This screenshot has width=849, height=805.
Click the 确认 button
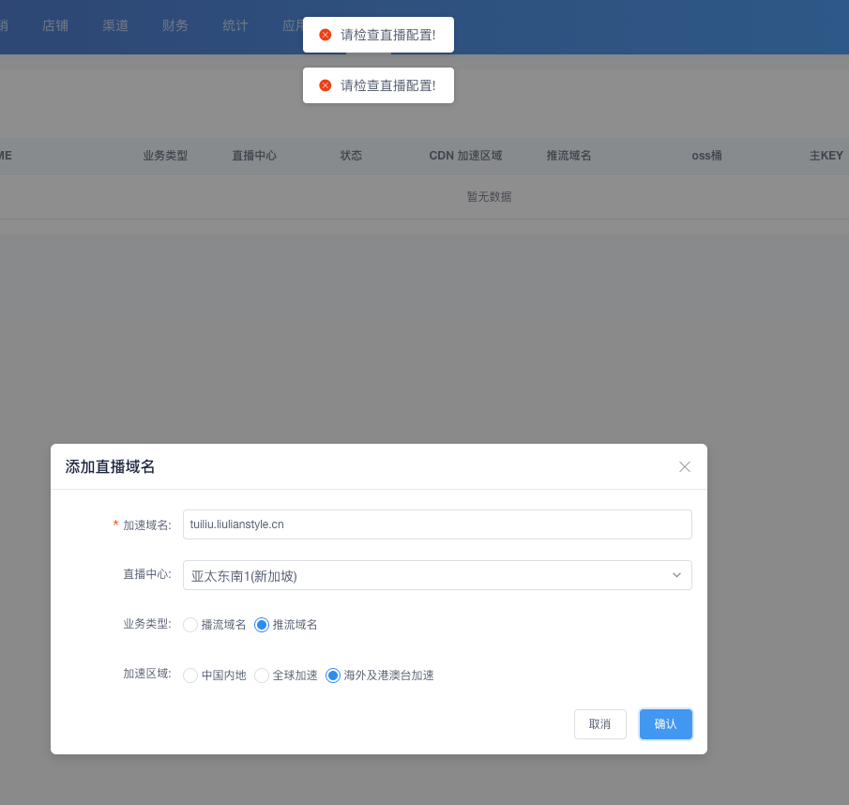665,723
